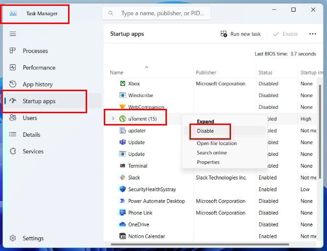
Task: Select the Slack Technologies Inc. publisher cell
Action: [221, 177]
